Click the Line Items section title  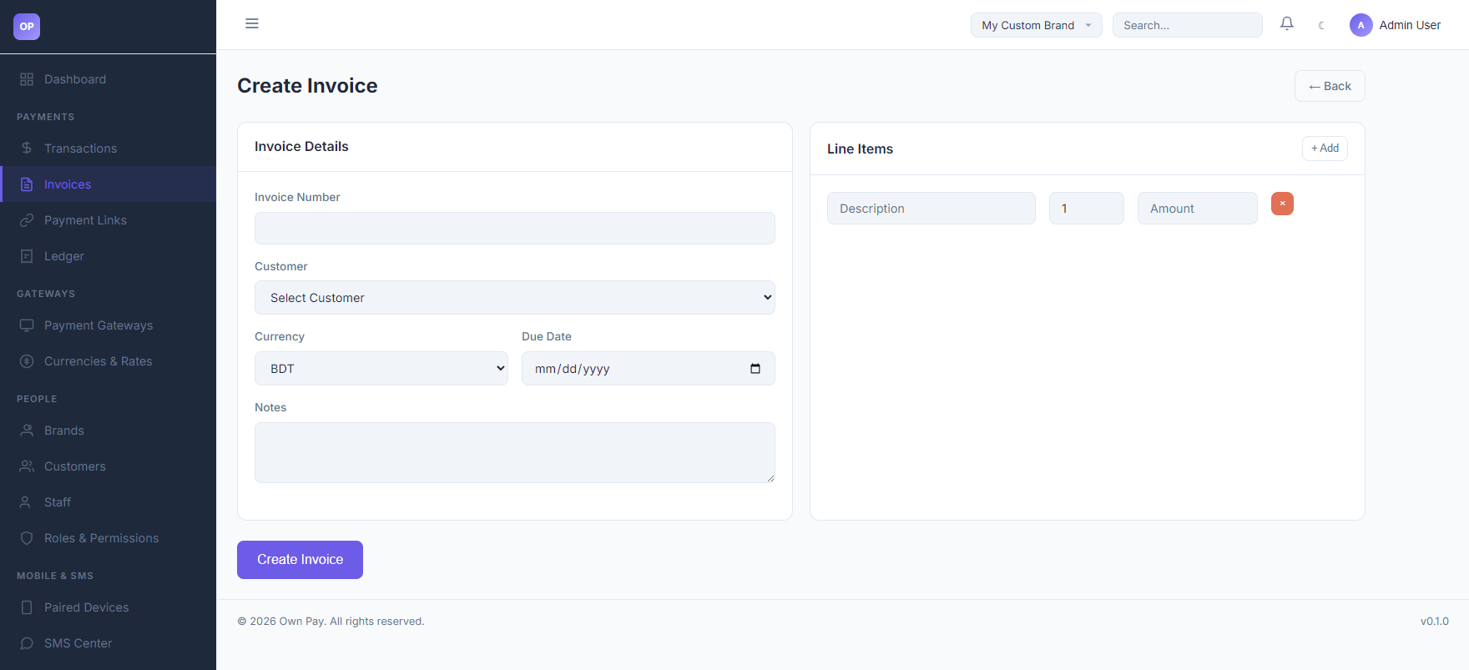point(860,149)
